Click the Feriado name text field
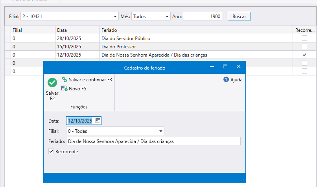This screenshot has width=317, height=187. [153, 141]
